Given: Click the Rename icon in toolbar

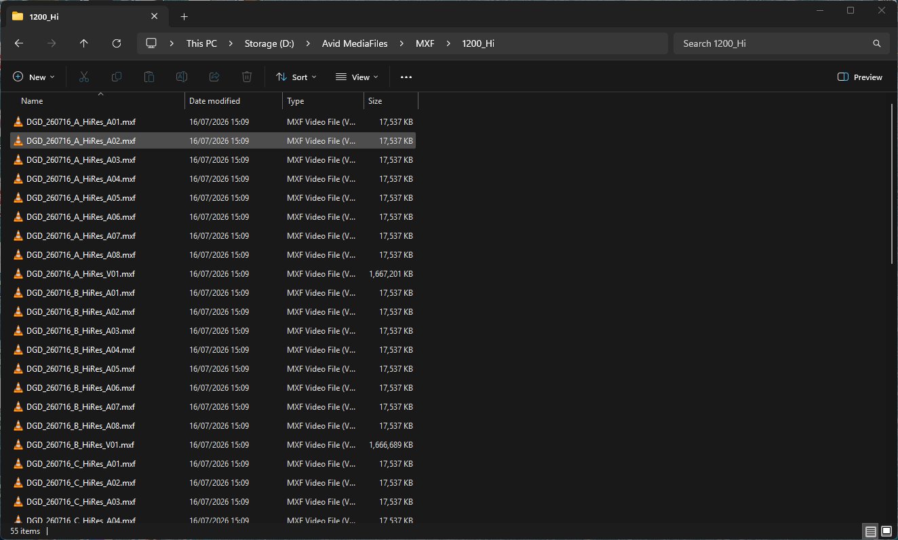Looking at the screenshot, I should point(182,77).
